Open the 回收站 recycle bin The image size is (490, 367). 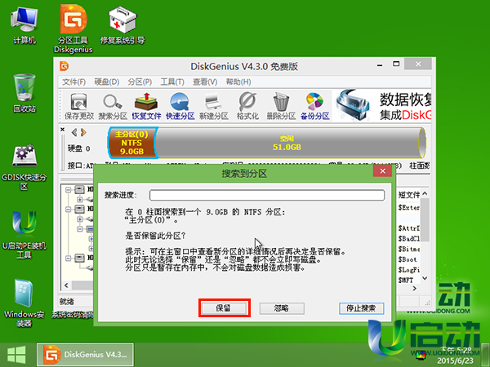click(x=24, y=94)
